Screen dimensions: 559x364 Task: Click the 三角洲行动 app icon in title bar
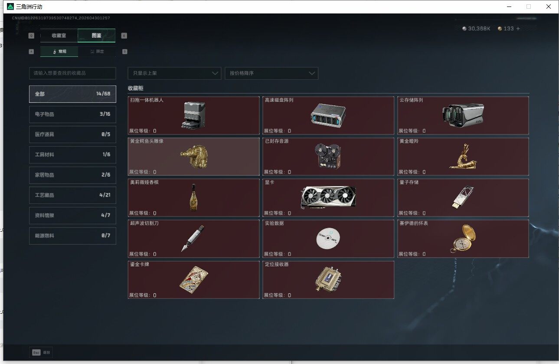point(10,7)
